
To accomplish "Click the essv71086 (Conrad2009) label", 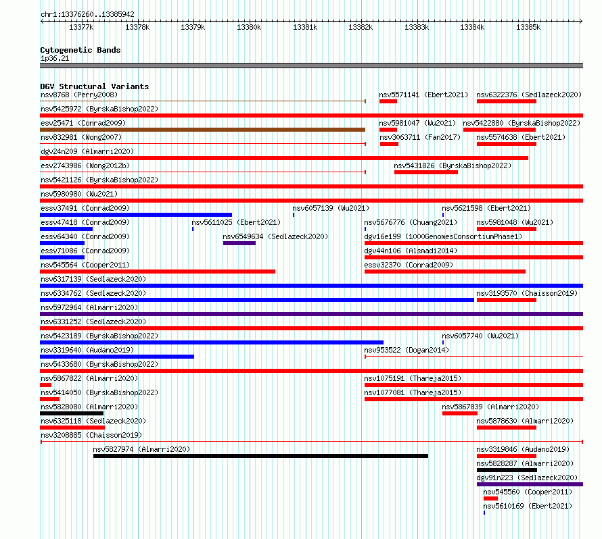I will (x=85, y=251).
